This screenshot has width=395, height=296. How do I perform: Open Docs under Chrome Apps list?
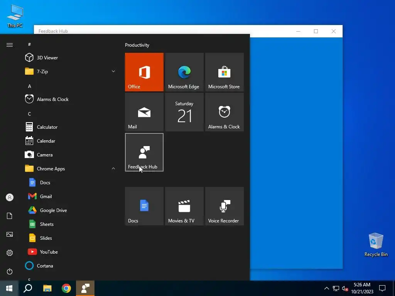pyautogui.click(x=71, y=182)
